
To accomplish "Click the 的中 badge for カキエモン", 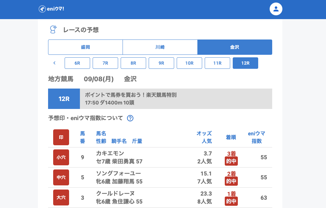I will click(x=231, y=161).
